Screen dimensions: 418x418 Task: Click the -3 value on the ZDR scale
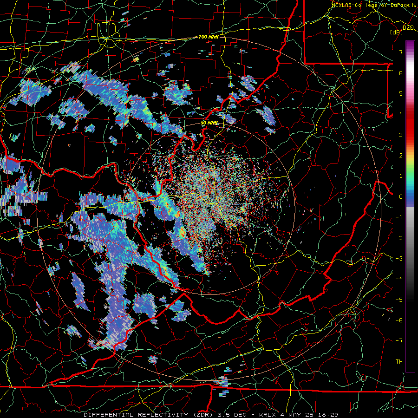click(399, 259)
